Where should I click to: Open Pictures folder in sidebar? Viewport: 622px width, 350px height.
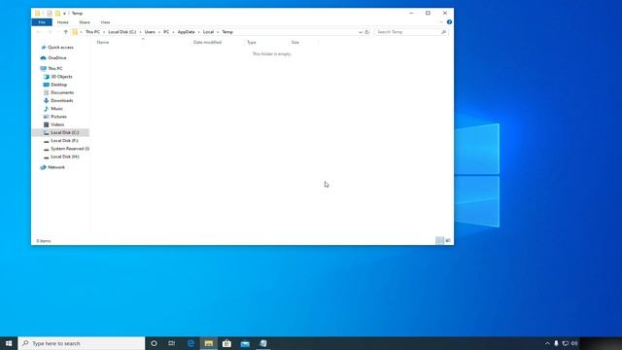(58, 117)
